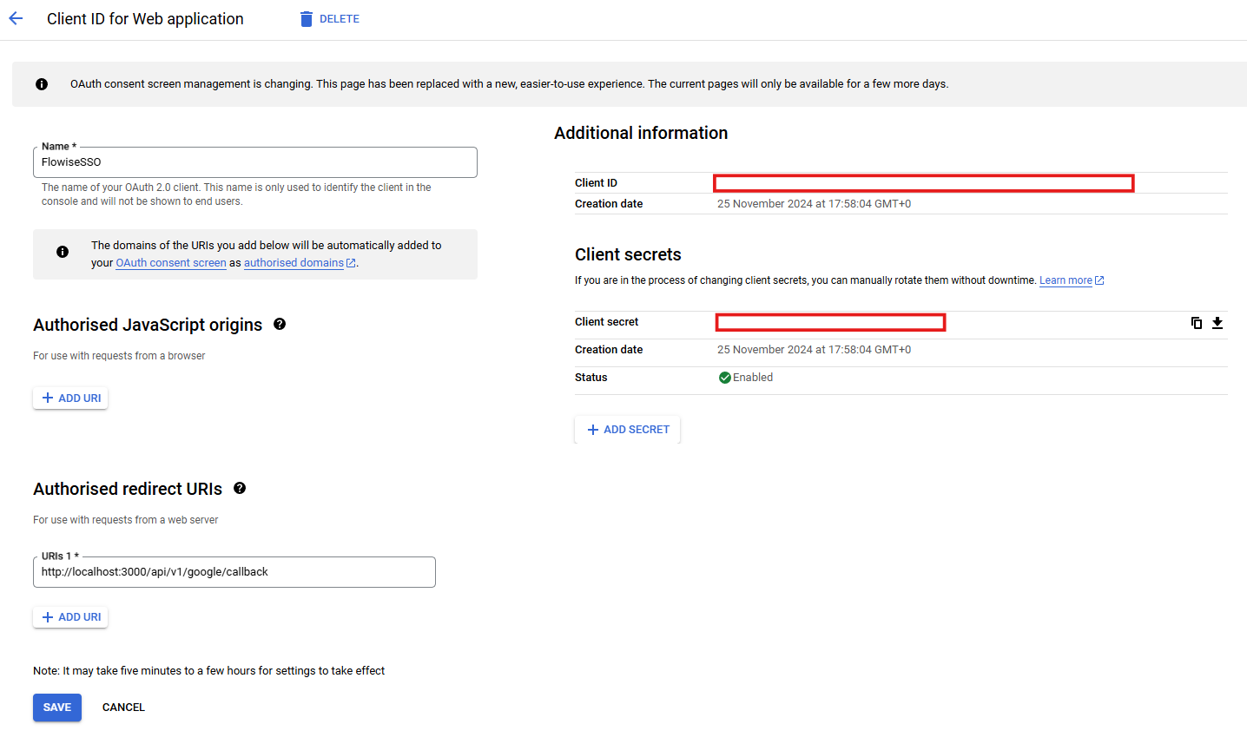Save the OAuth client changes
Viewport: 1247px width, 744px height.
click(x=57, y=708)
